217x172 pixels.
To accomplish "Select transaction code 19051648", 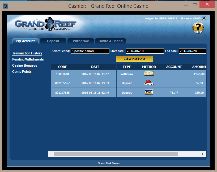I will [x=62, y=74].
